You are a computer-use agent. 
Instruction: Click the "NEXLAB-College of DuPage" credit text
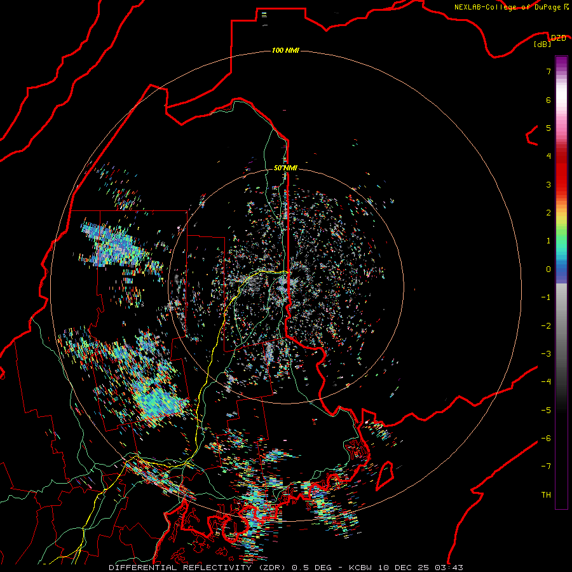point(507,7)
